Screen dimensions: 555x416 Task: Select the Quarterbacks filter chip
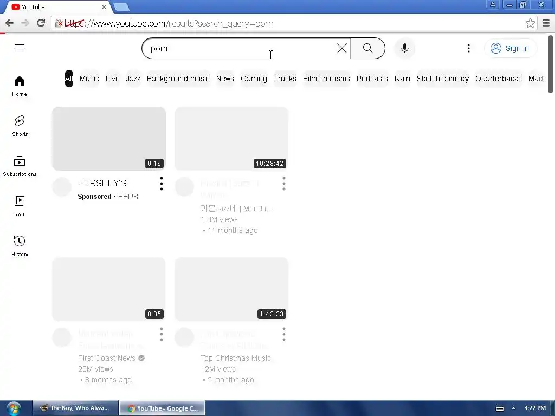tap(499, 79)
